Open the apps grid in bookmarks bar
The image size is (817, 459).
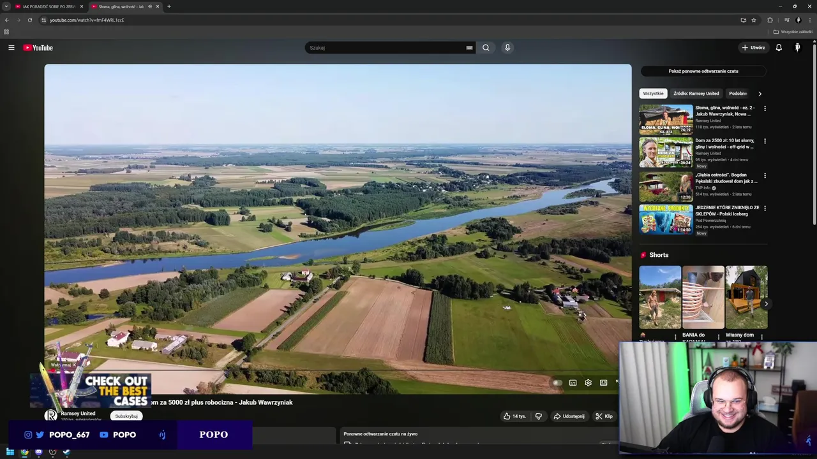pyautogui.click(x=6, y=32)
